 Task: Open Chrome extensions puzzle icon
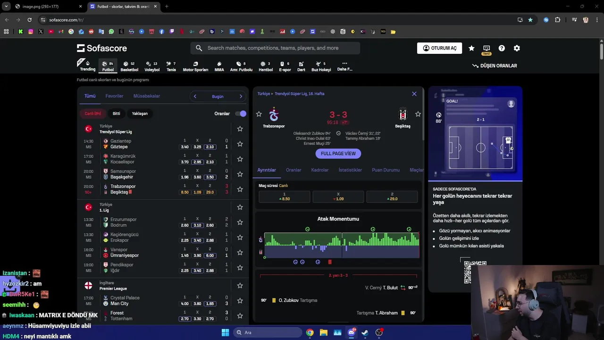click(x=557, y=20)
